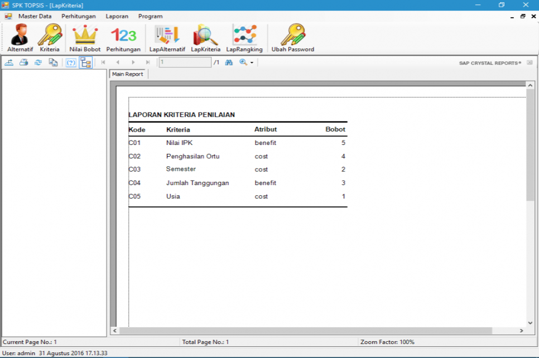Refresh the Crystal report

(x=38, y=62)
